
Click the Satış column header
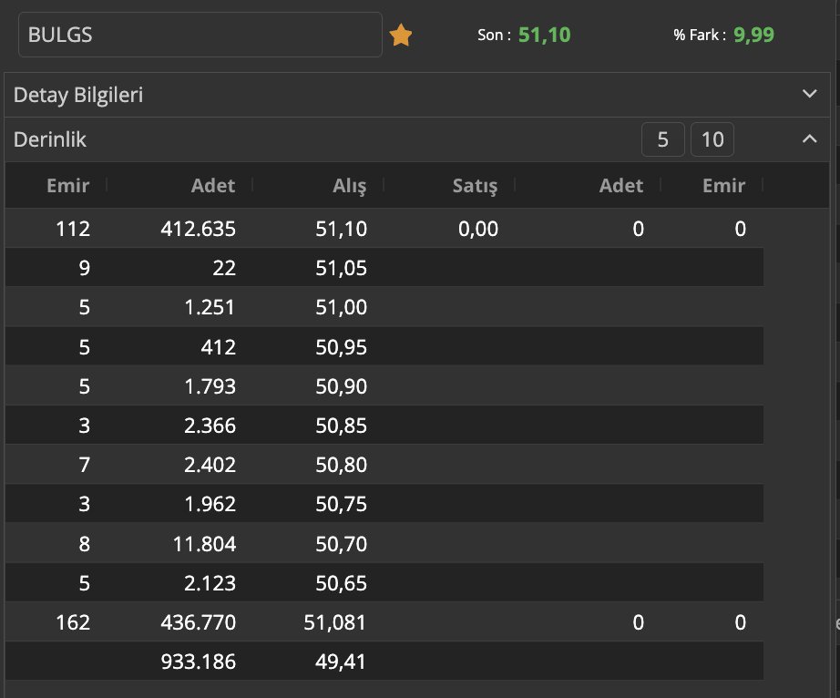coord(475,186)
